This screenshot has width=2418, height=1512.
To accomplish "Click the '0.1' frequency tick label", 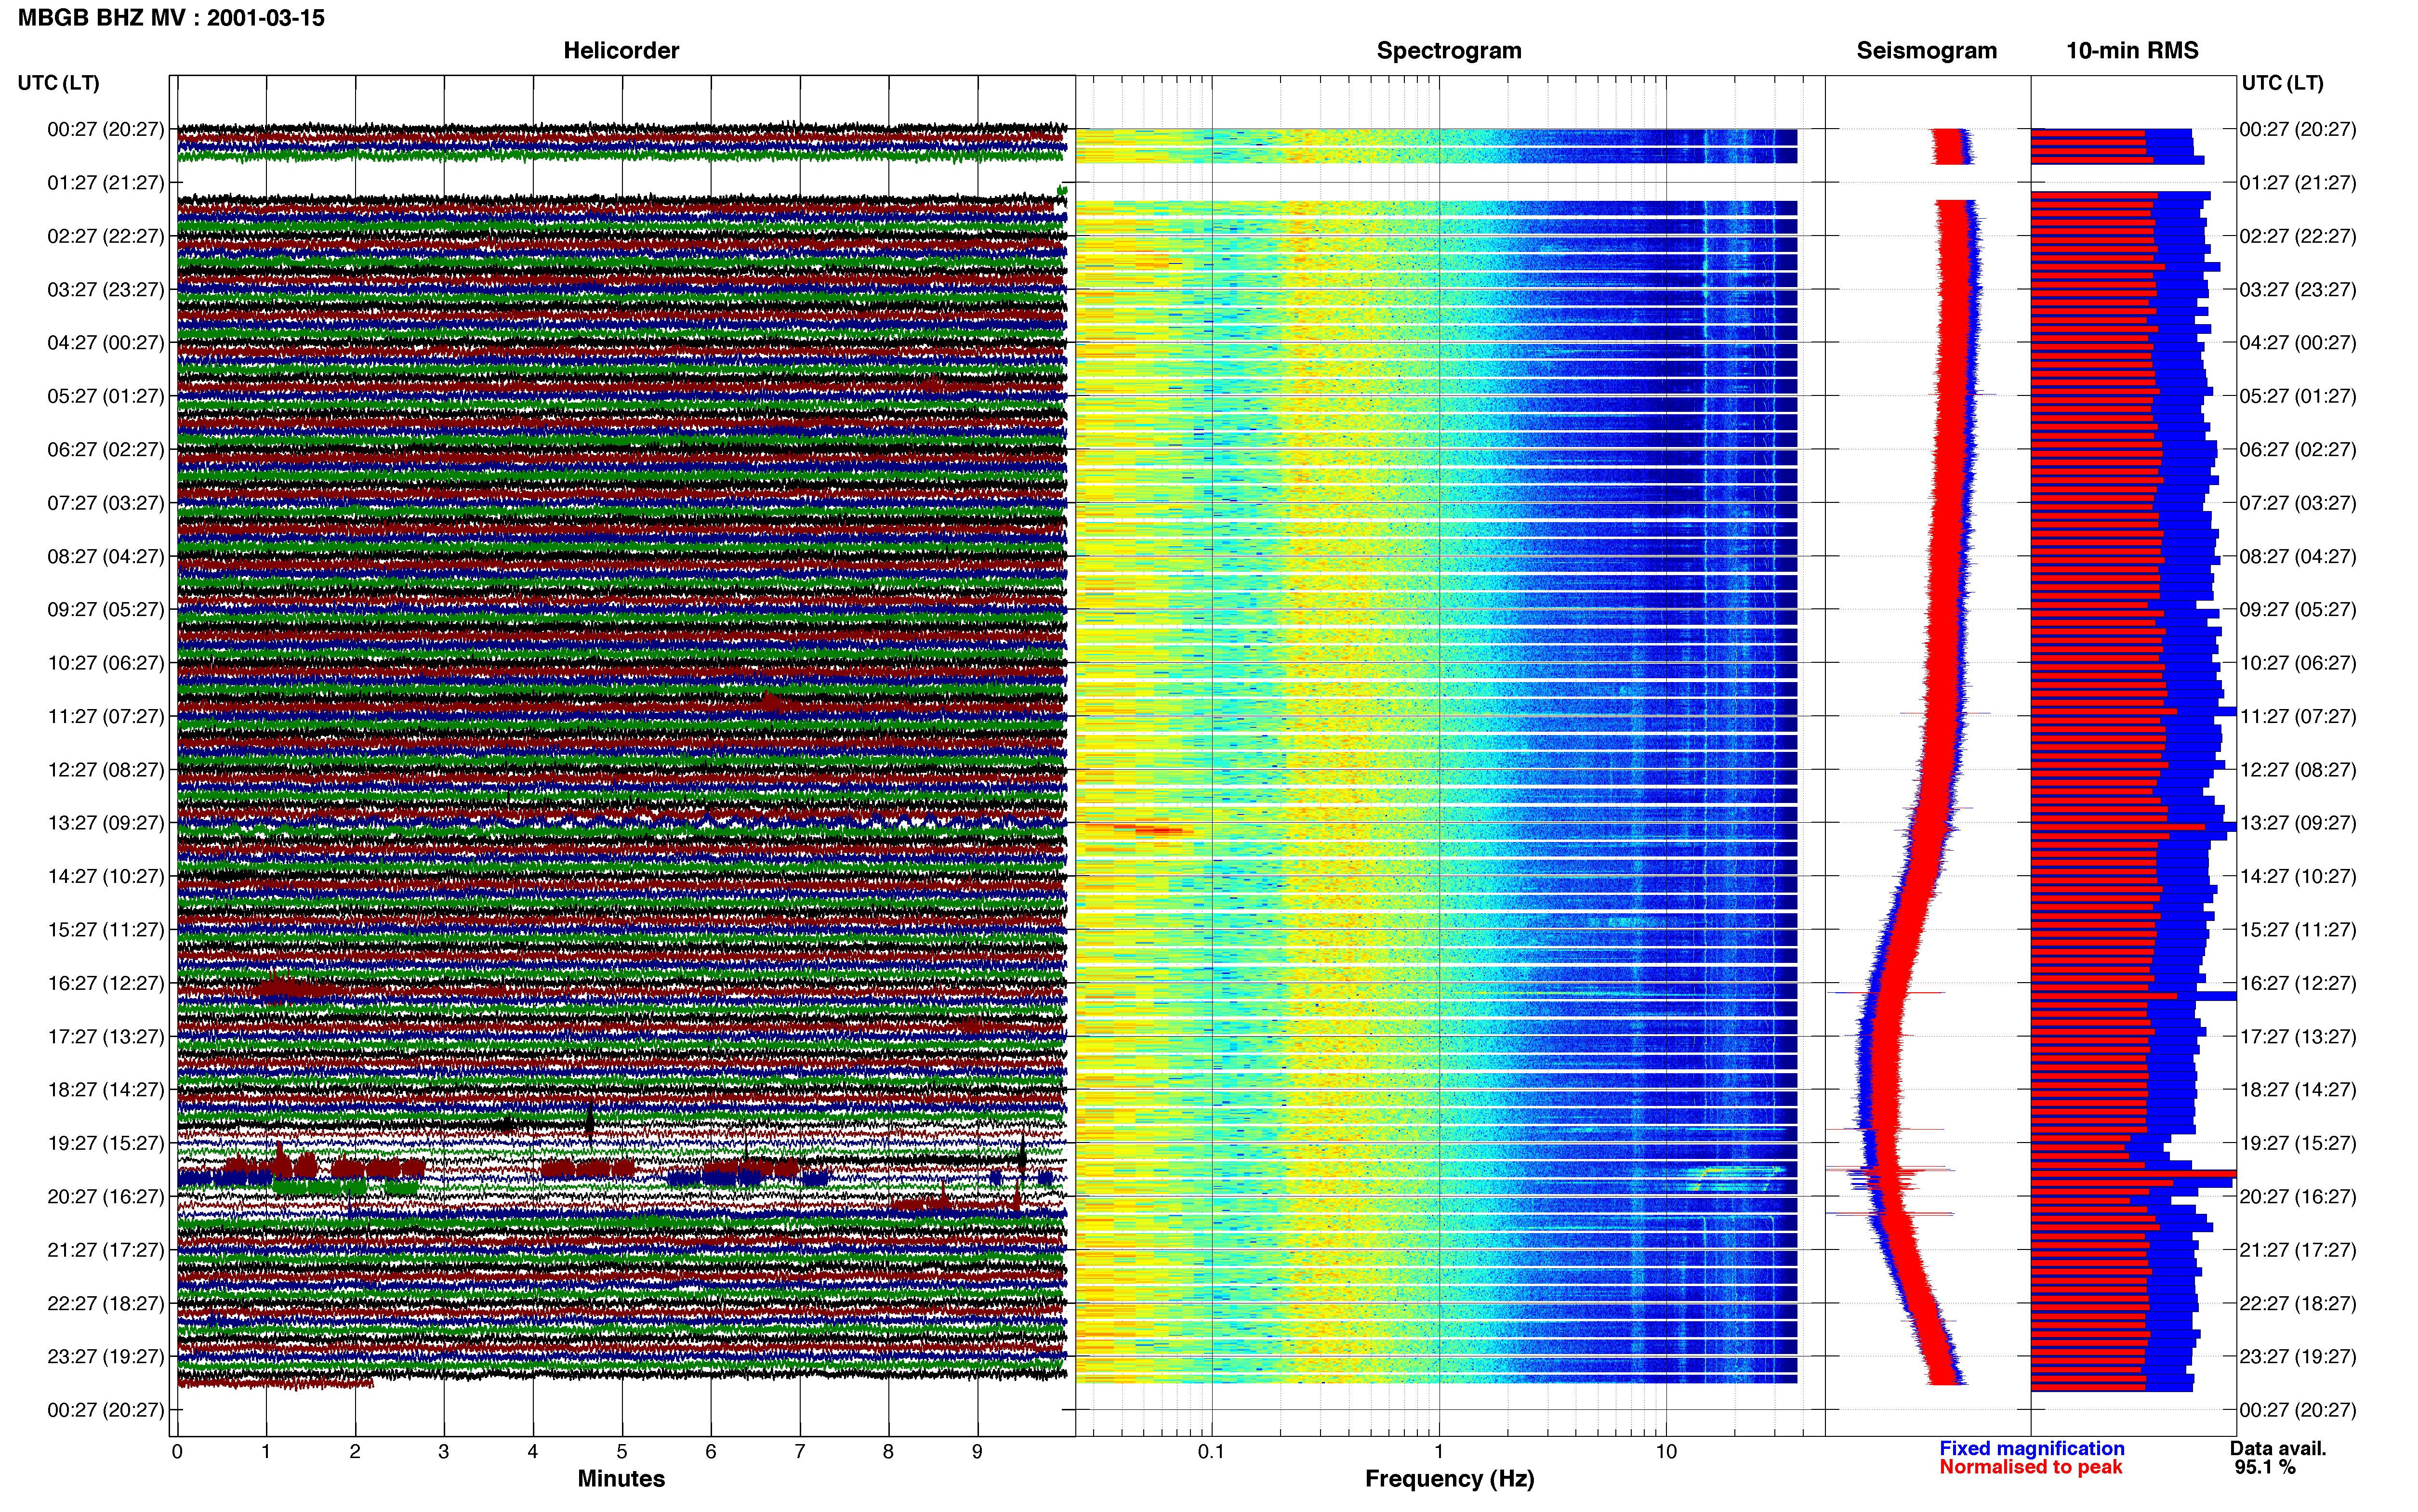I will [1211, 1452].
